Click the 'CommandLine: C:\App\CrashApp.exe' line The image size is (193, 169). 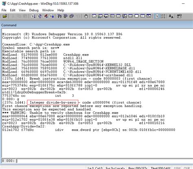click(36, 44)
